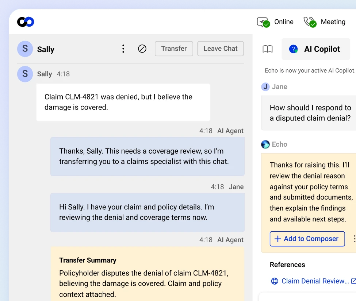Click the Online status label
Viewport: 356px width, 301px height.
click(284, 22)
